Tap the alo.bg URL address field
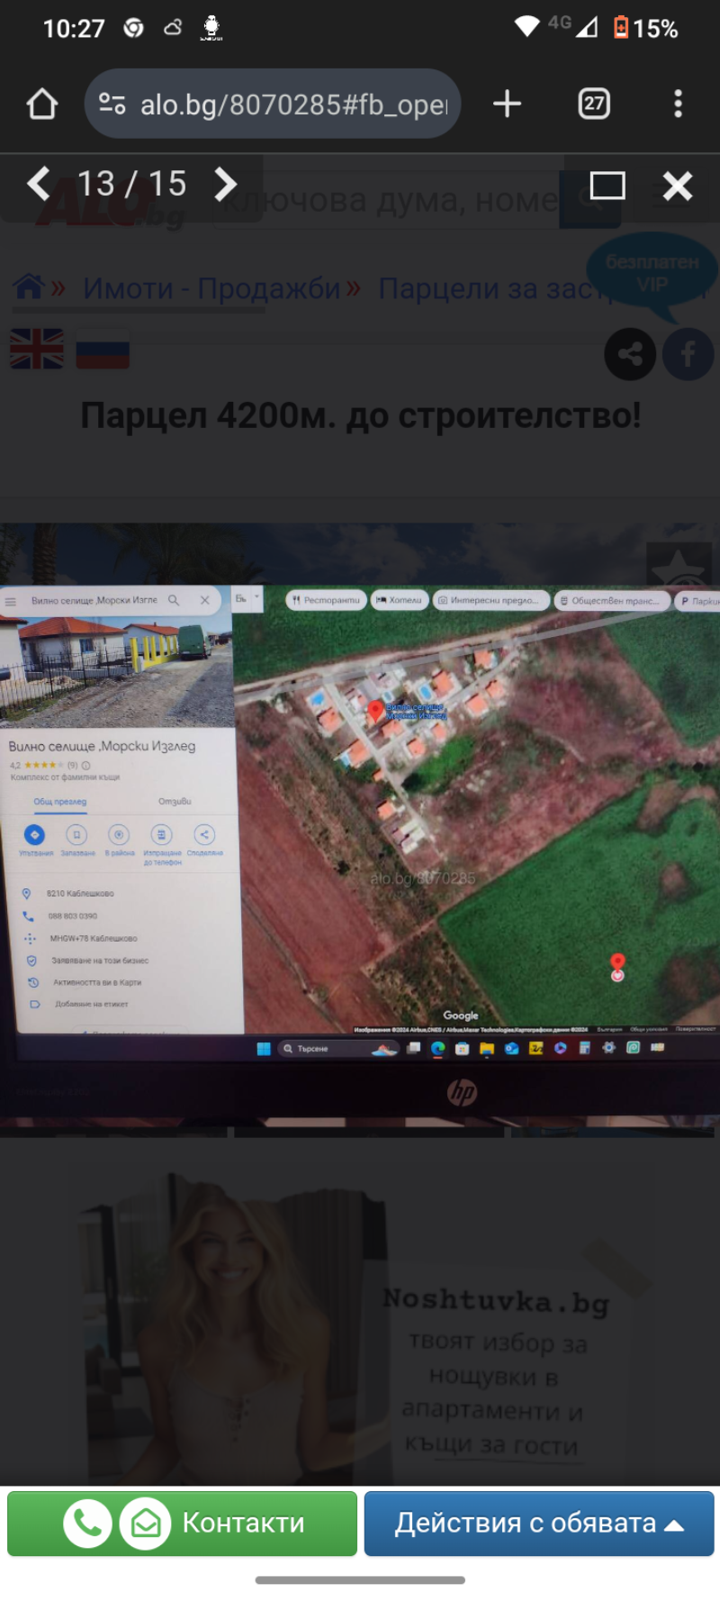Image resolution: width=720 pixels, height=1602 pixels. 292,105
